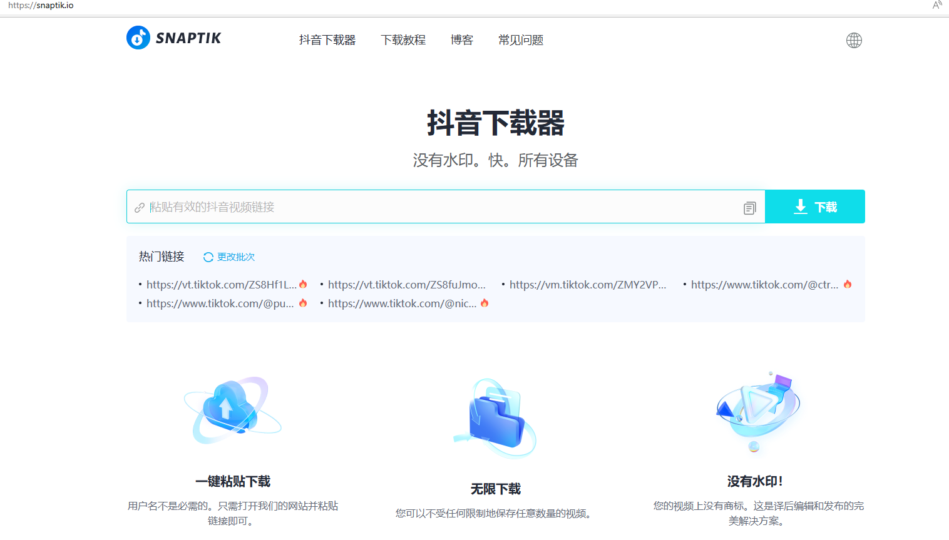This screenshot has width=949, height=540.
Task: Click the cloud upload illustration
Action: [x=232, y=410]
